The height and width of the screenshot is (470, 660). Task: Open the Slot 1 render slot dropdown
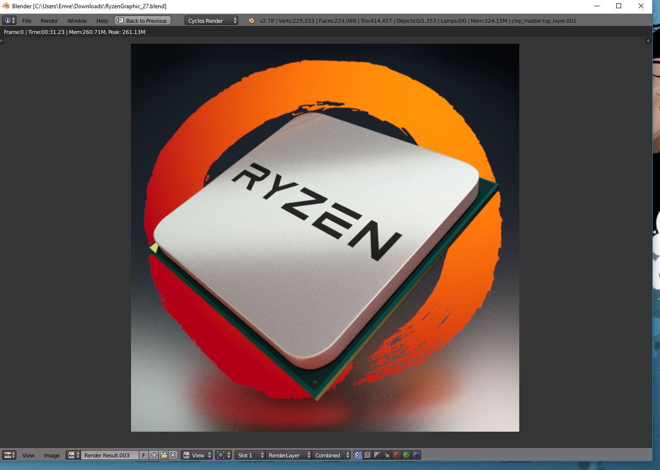250,455
